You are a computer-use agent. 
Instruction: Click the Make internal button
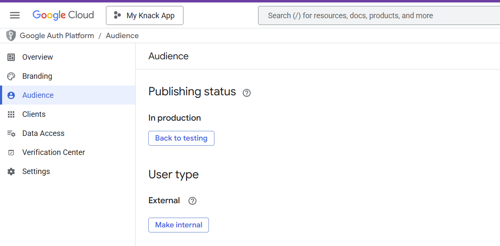click(x=178, y=225)
